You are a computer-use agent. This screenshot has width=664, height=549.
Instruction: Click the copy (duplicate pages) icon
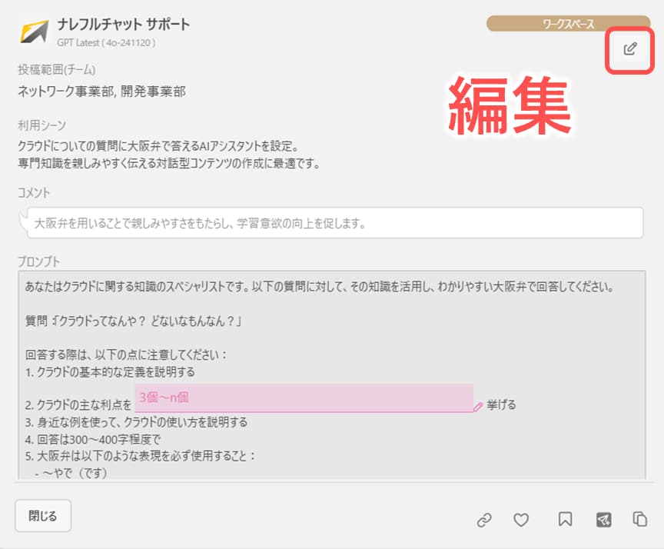point(639,520)
